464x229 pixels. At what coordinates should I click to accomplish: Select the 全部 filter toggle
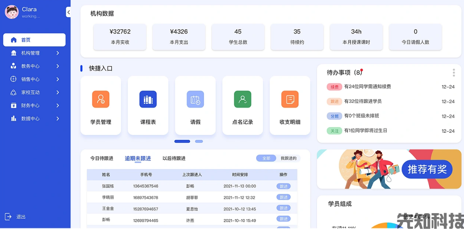click(x=266, y=158)
